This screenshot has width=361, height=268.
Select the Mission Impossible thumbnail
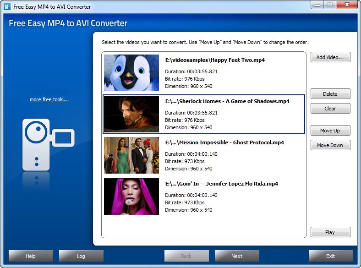(131, 155)
